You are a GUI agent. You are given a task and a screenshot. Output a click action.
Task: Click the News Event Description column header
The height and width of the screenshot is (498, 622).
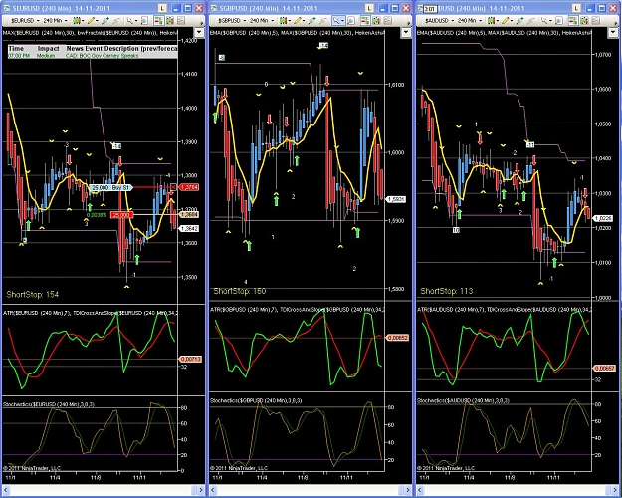(121, 48)
